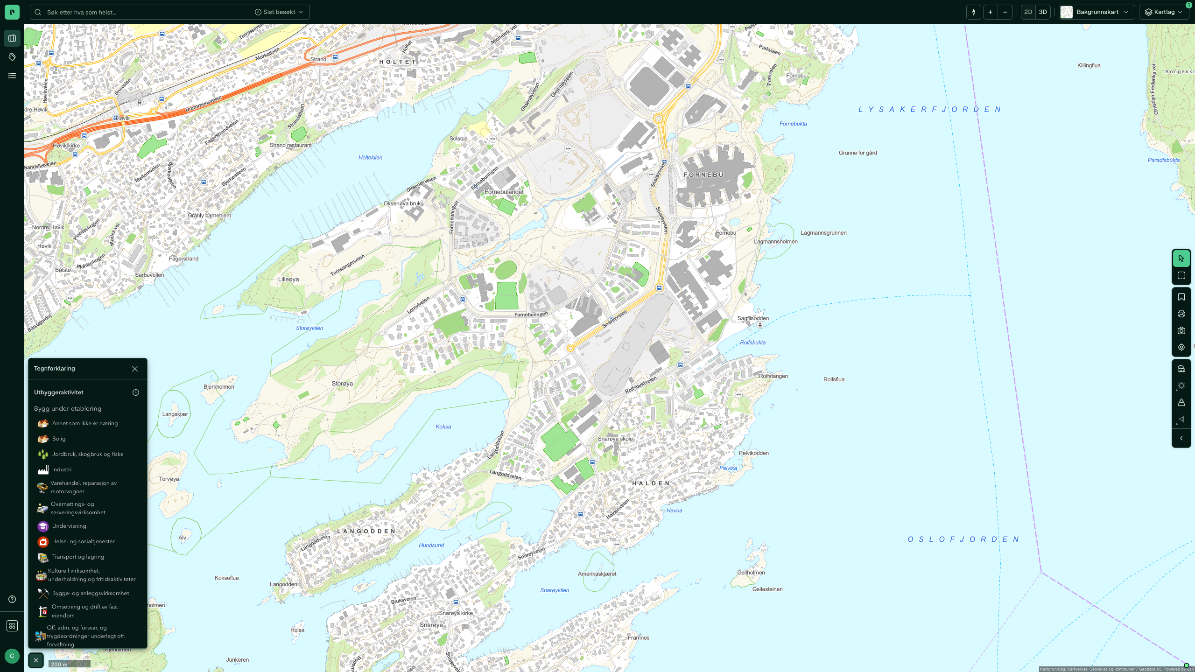
Task: Select the pointer cursor tool
Action: pyautogui.click(x=1181, y=259)
